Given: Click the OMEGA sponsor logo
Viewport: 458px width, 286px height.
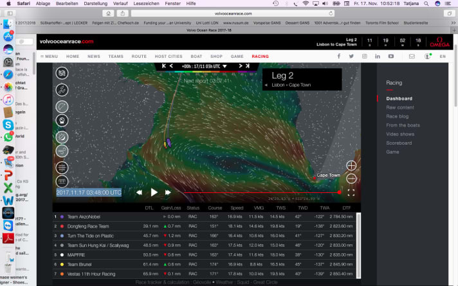Looking at the screenshot, I should click(x=439, y=42).
